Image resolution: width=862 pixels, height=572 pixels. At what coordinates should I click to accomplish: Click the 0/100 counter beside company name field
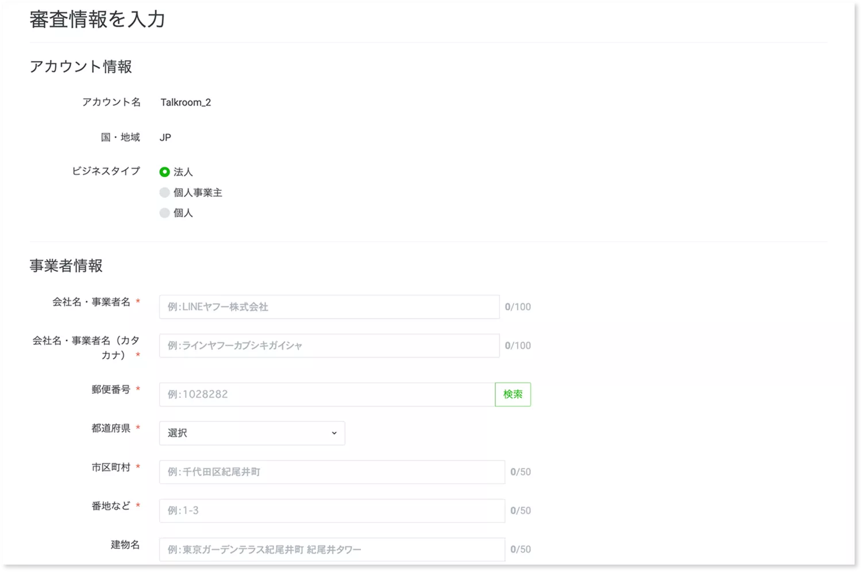pyautogui.click(x=518, y=307)
